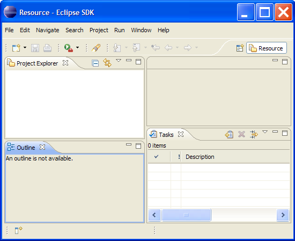
Task: Toggle Link with Editor in Project Explorer
Action: (107, 63)
